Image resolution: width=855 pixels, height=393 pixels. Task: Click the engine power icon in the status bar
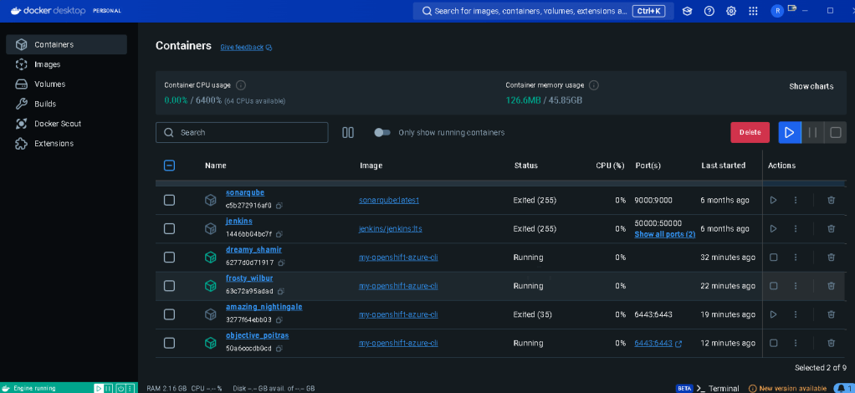[120, 388]
